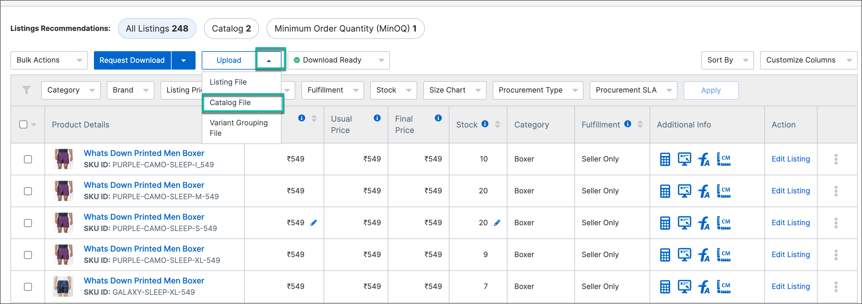Expand Request Download arrow button
Viewport: 862px width, 304px height.
pyautogui.click(x=183, y=60)
